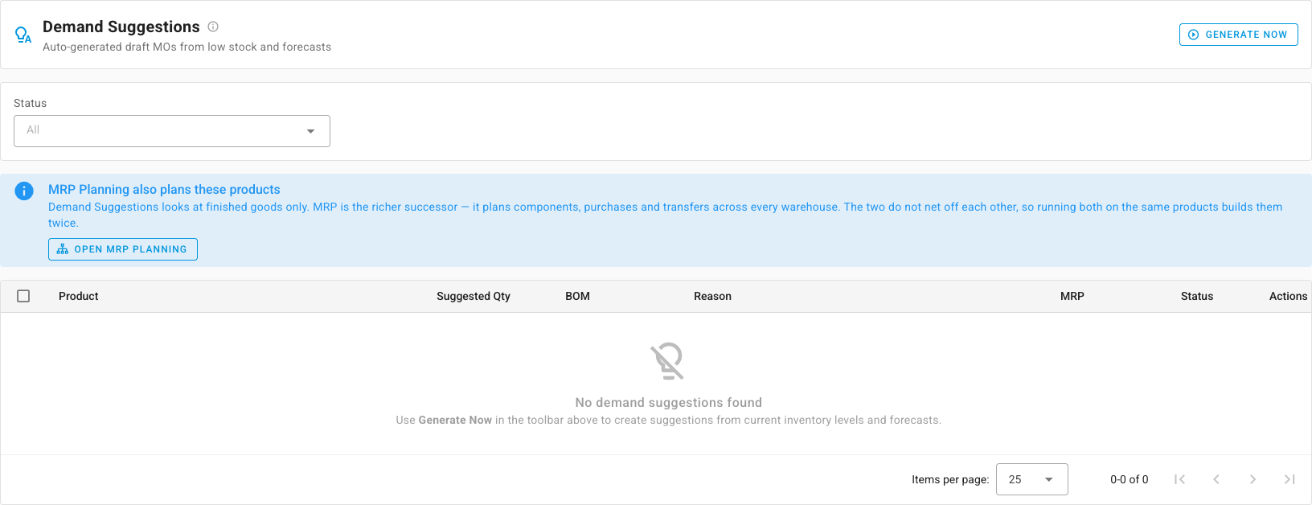
Task: Click the '0-0 of 0' pagination range text
Action: 1130,479
